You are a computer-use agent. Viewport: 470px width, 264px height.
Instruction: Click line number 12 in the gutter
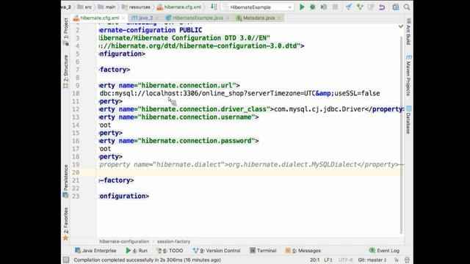click(76, 109)
